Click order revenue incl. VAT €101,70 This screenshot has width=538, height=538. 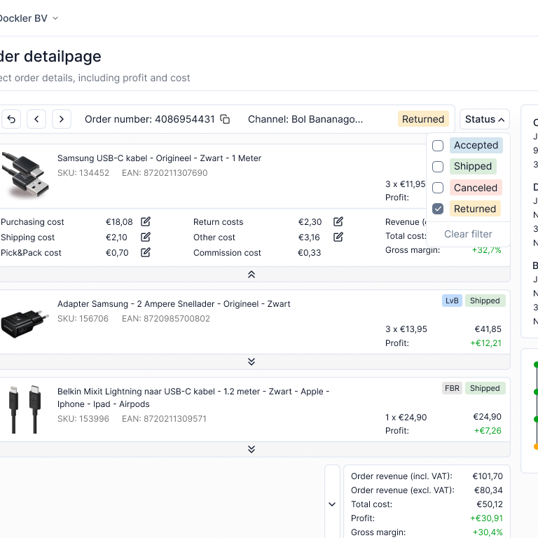pos(488,476)
